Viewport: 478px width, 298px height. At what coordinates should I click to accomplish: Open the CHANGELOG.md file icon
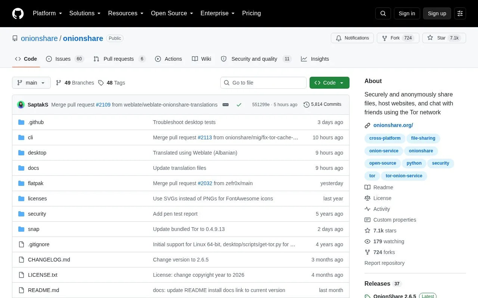(21, 260)
